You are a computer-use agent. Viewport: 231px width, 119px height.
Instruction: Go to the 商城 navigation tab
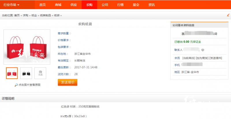coord(58,5)
